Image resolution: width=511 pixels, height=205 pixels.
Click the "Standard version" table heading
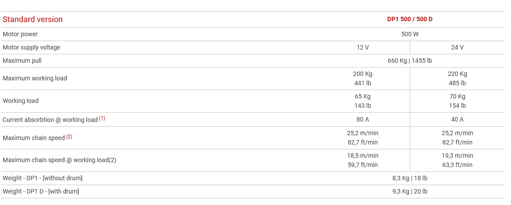coord(33,19)
